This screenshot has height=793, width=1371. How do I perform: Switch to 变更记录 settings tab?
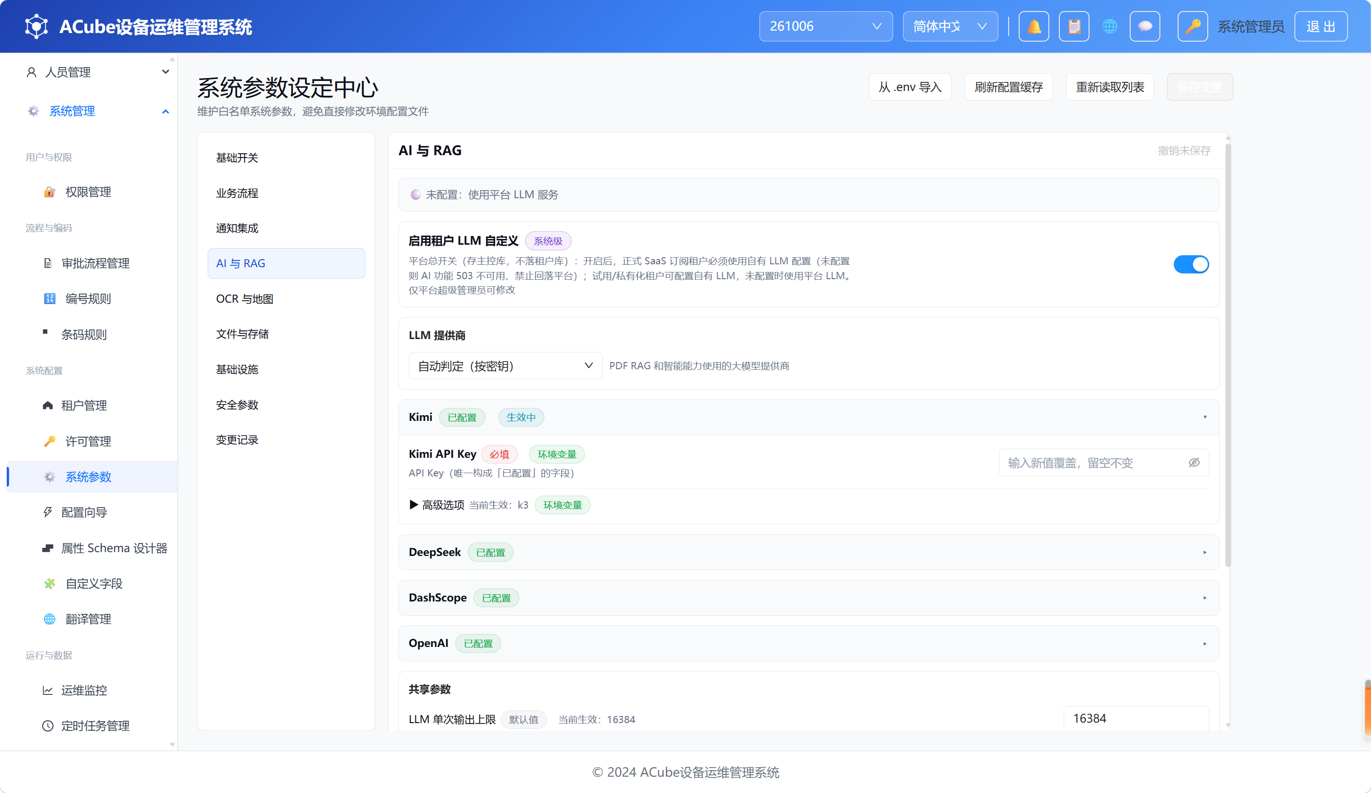tap(286, 440)
